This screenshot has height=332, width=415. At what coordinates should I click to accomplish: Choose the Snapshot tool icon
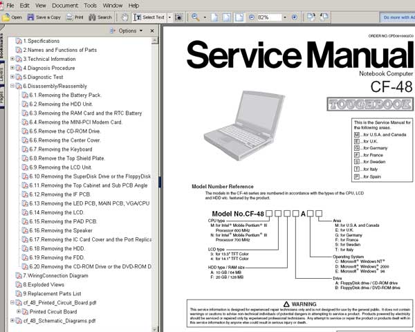[179, 17]
